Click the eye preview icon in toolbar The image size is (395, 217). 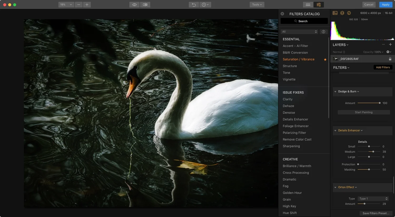(x=134, y=5)
